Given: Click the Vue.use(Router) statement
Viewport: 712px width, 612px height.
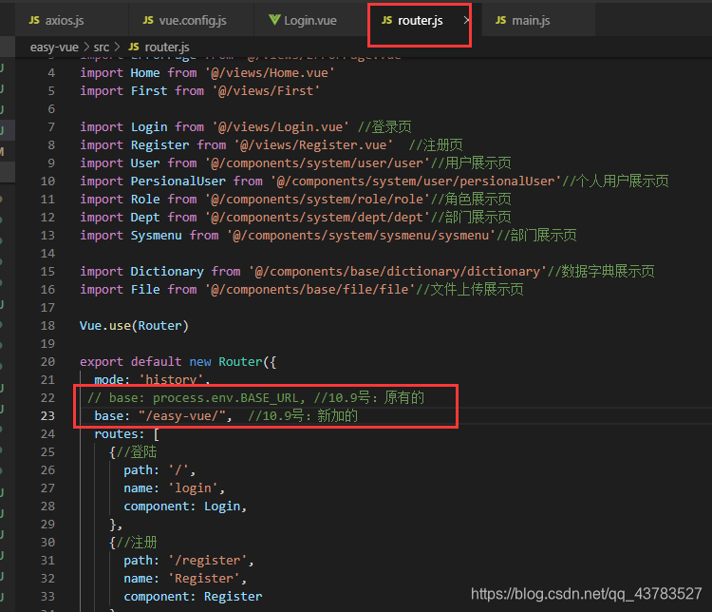Looking at the screenshot, I should coord(134,326).
